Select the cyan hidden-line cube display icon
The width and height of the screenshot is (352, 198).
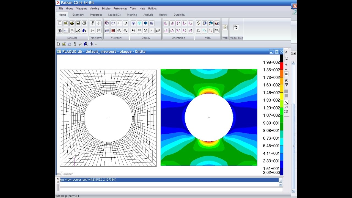point(139,23)
